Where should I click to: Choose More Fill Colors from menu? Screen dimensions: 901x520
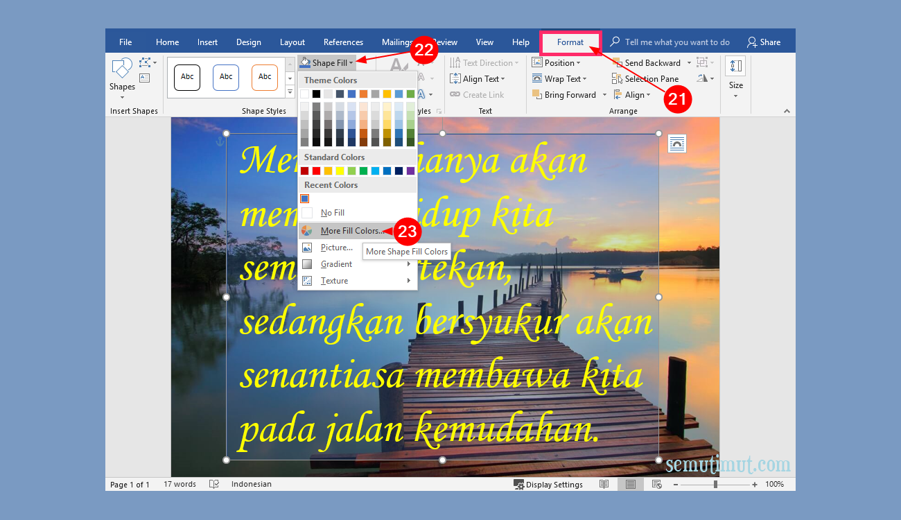tap(358, 231)
